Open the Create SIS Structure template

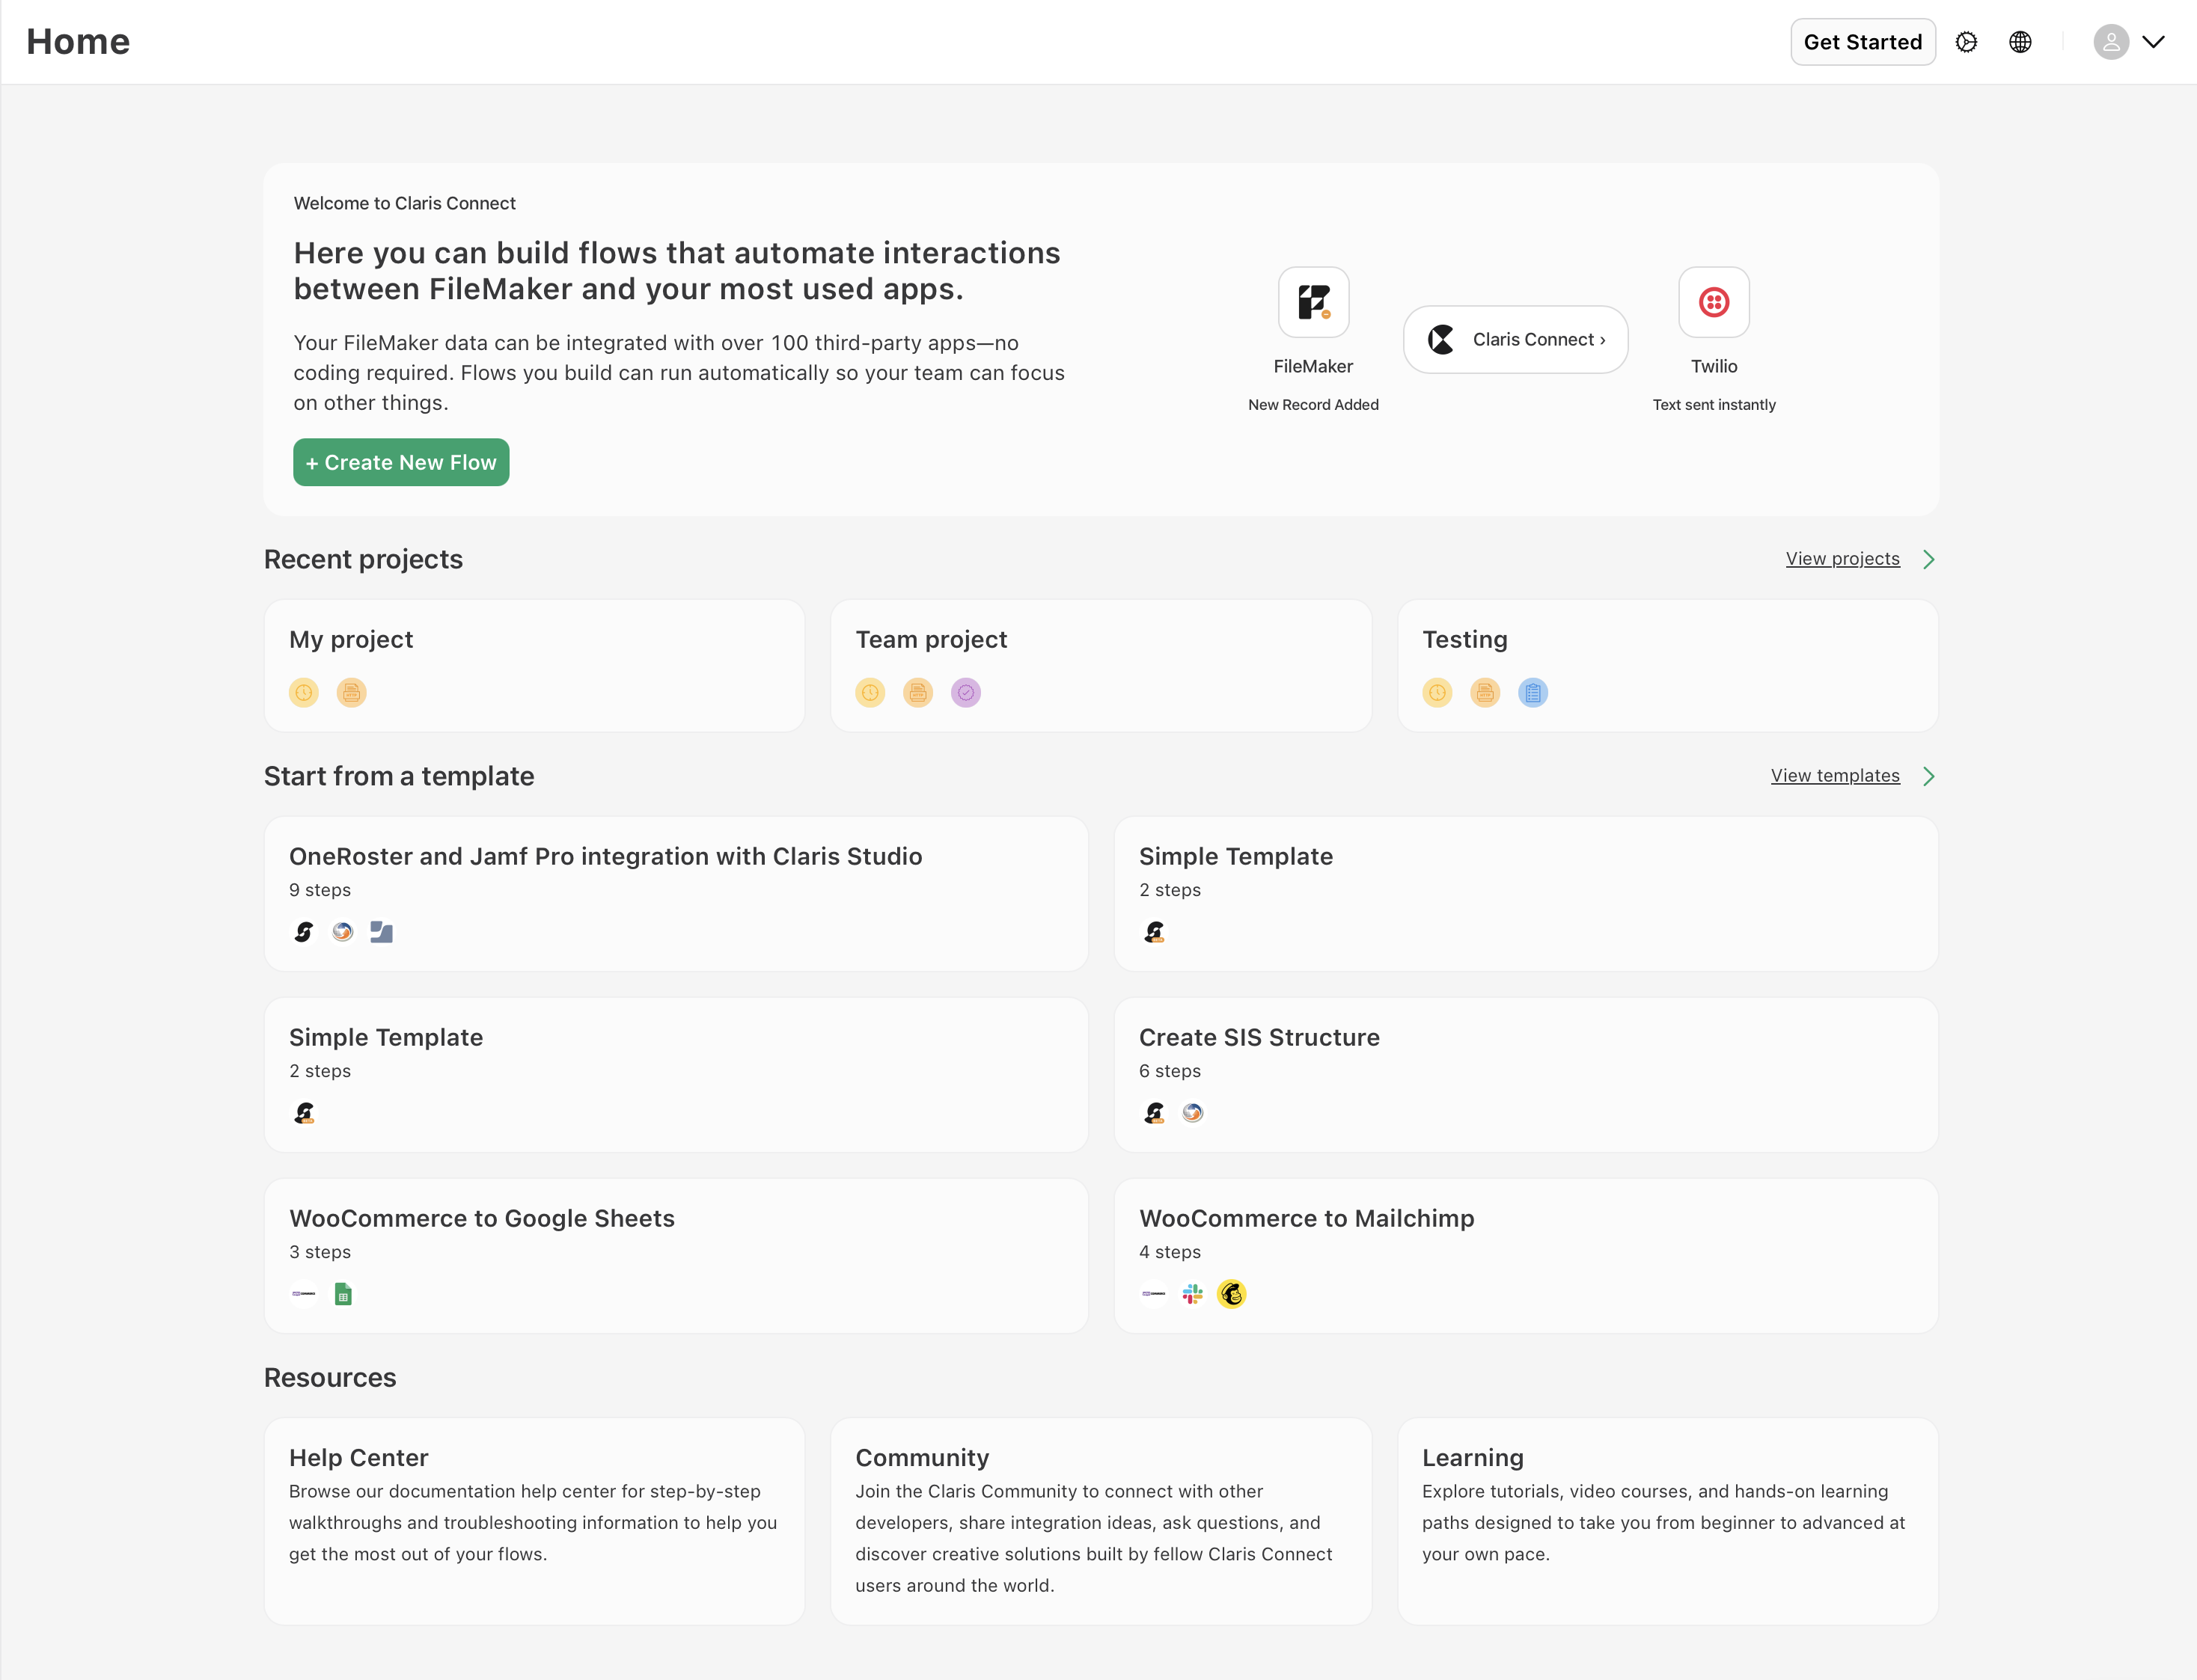pos(1526,1075)
